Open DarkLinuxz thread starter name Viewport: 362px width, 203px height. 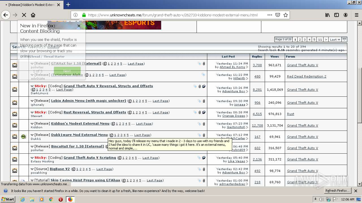click(40, 93)
